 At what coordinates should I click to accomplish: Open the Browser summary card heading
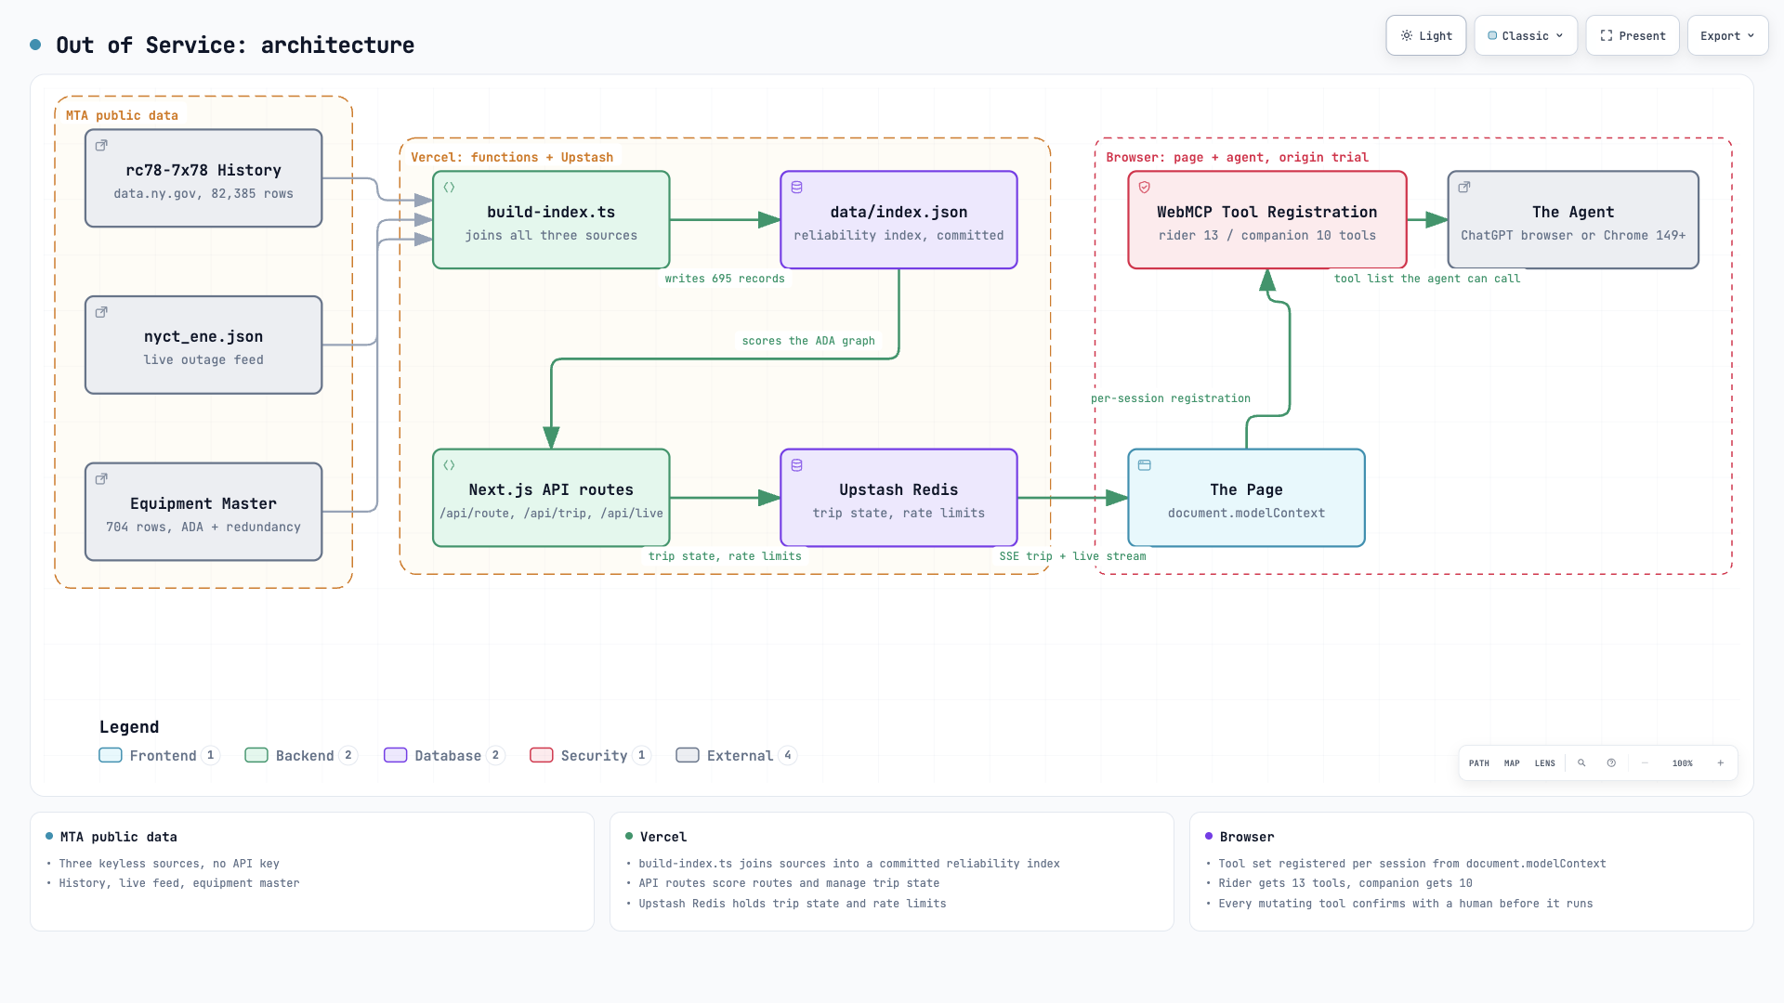(1247, 837)
